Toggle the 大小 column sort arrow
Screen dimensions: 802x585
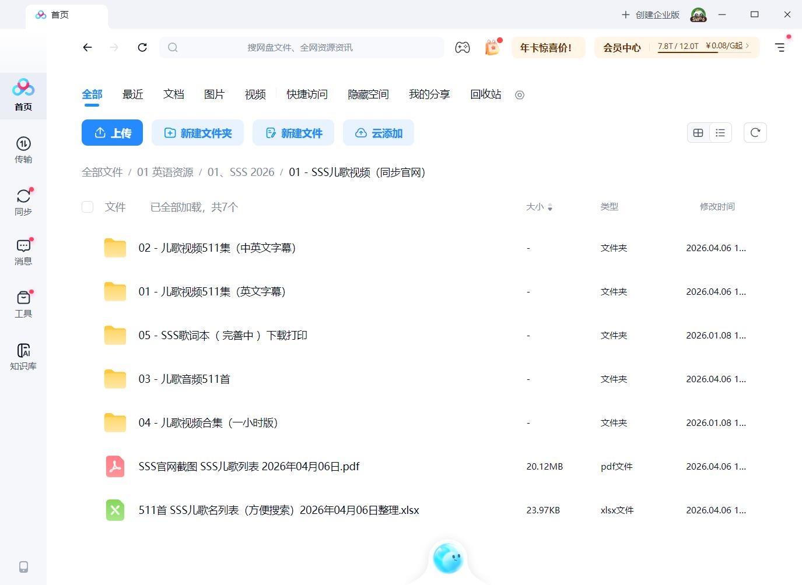tap(551, 207)
